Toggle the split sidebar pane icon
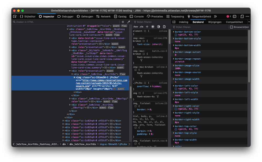The height and width of the screenshot is (162, 262). point(174,22)
